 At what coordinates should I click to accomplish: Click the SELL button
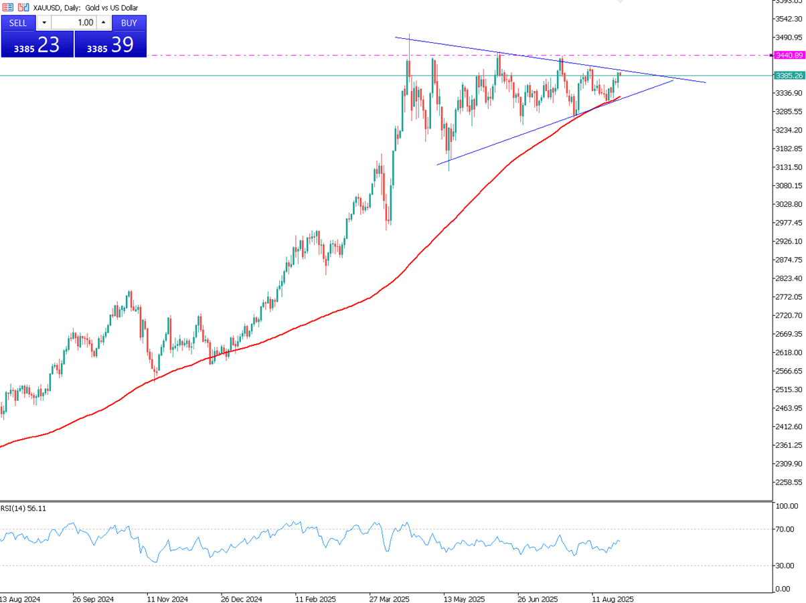(x=18, y=23)
